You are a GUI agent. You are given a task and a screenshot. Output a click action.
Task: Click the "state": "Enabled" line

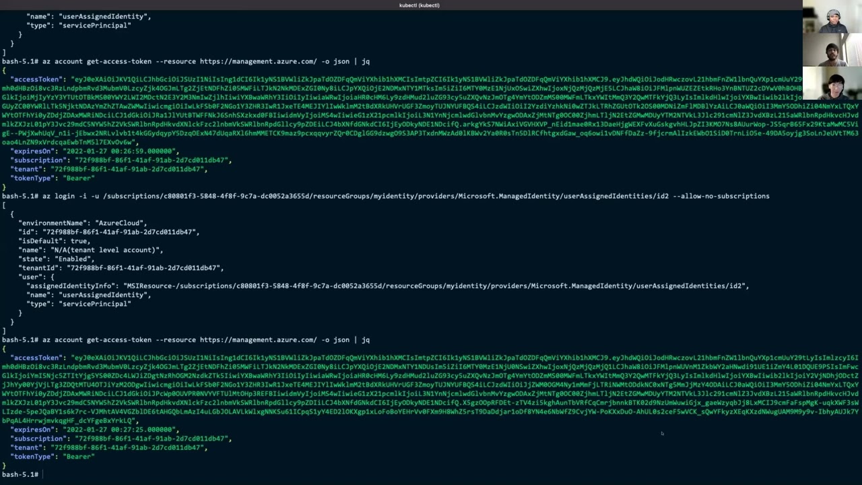point(57,259)
